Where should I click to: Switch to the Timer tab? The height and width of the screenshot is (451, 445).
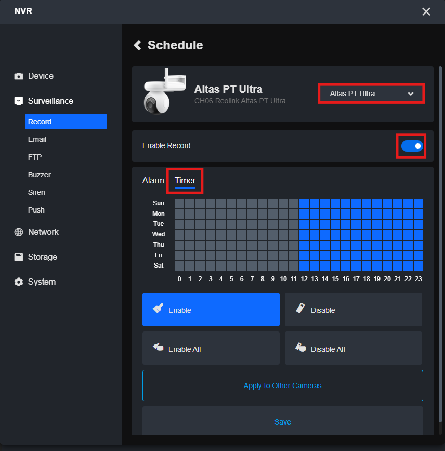(x=185, y=181)
